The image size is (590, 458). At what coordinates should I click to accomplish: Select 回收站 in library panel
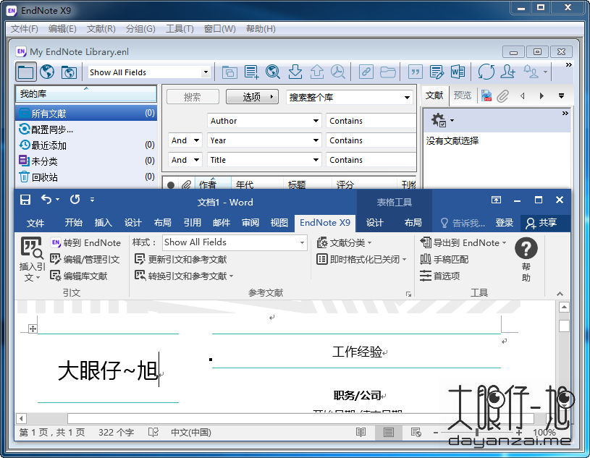click(86, 177)
